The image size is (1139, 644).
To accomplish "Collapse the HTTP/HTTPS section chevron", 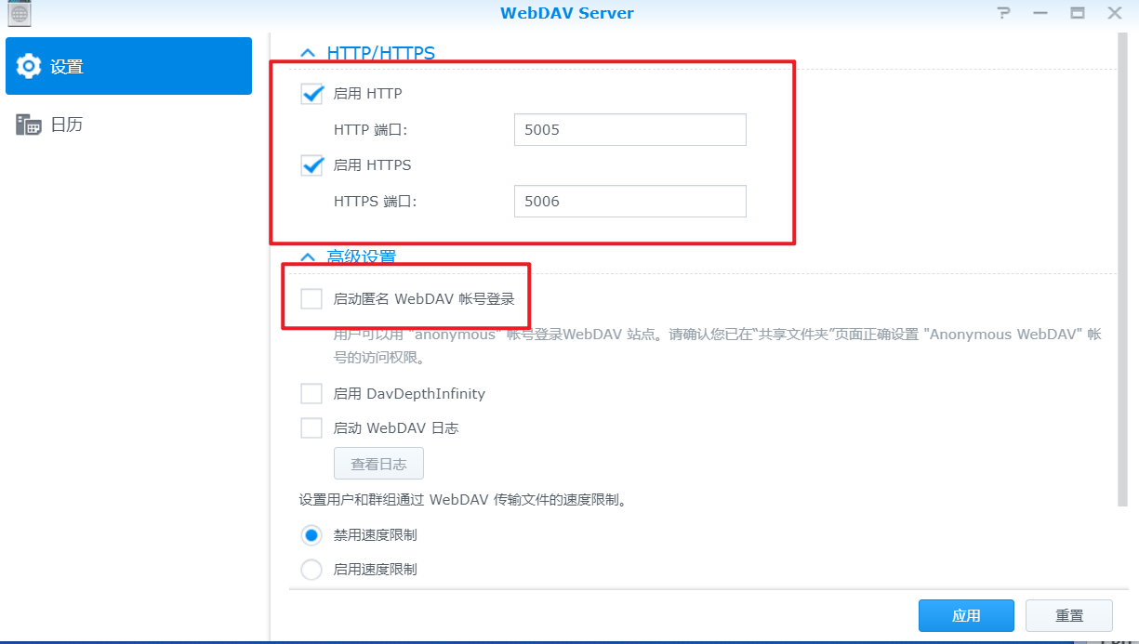I will (308, 54).
